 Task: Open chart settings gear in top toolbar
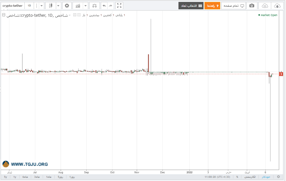pos(67,6)
